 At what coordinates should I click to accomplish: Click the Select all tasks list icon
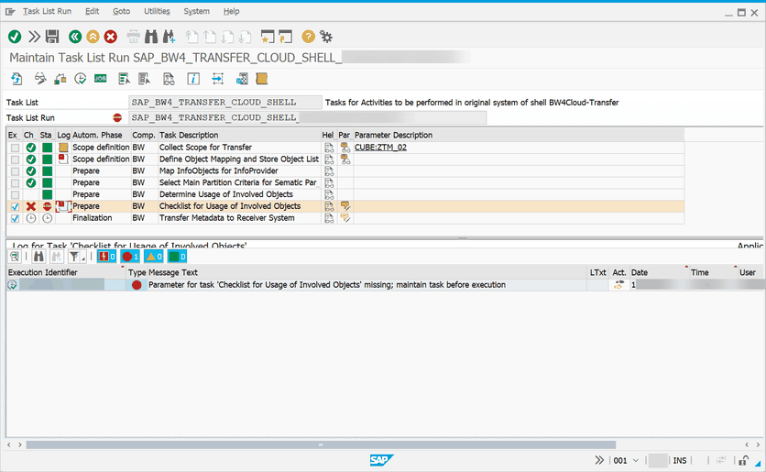click(x=124, y=79)
